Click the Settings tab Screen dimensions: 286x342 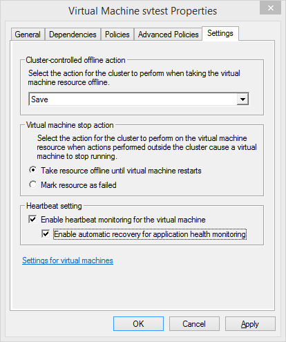click(220, 33)
